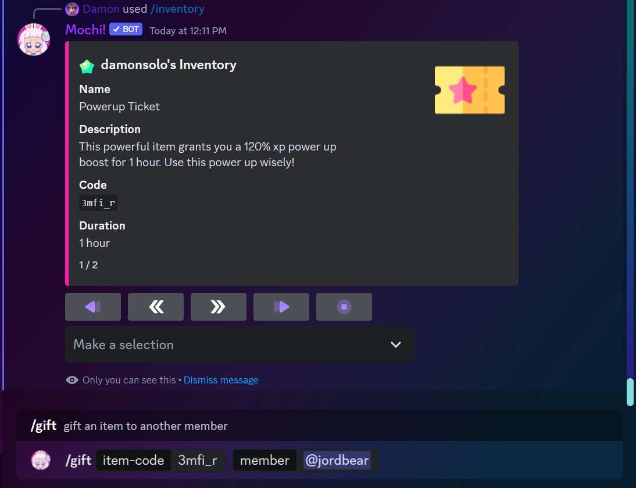Click the chat scrollbar thumb
Viewport: 636px width, 488px height.
pos(630,392)
